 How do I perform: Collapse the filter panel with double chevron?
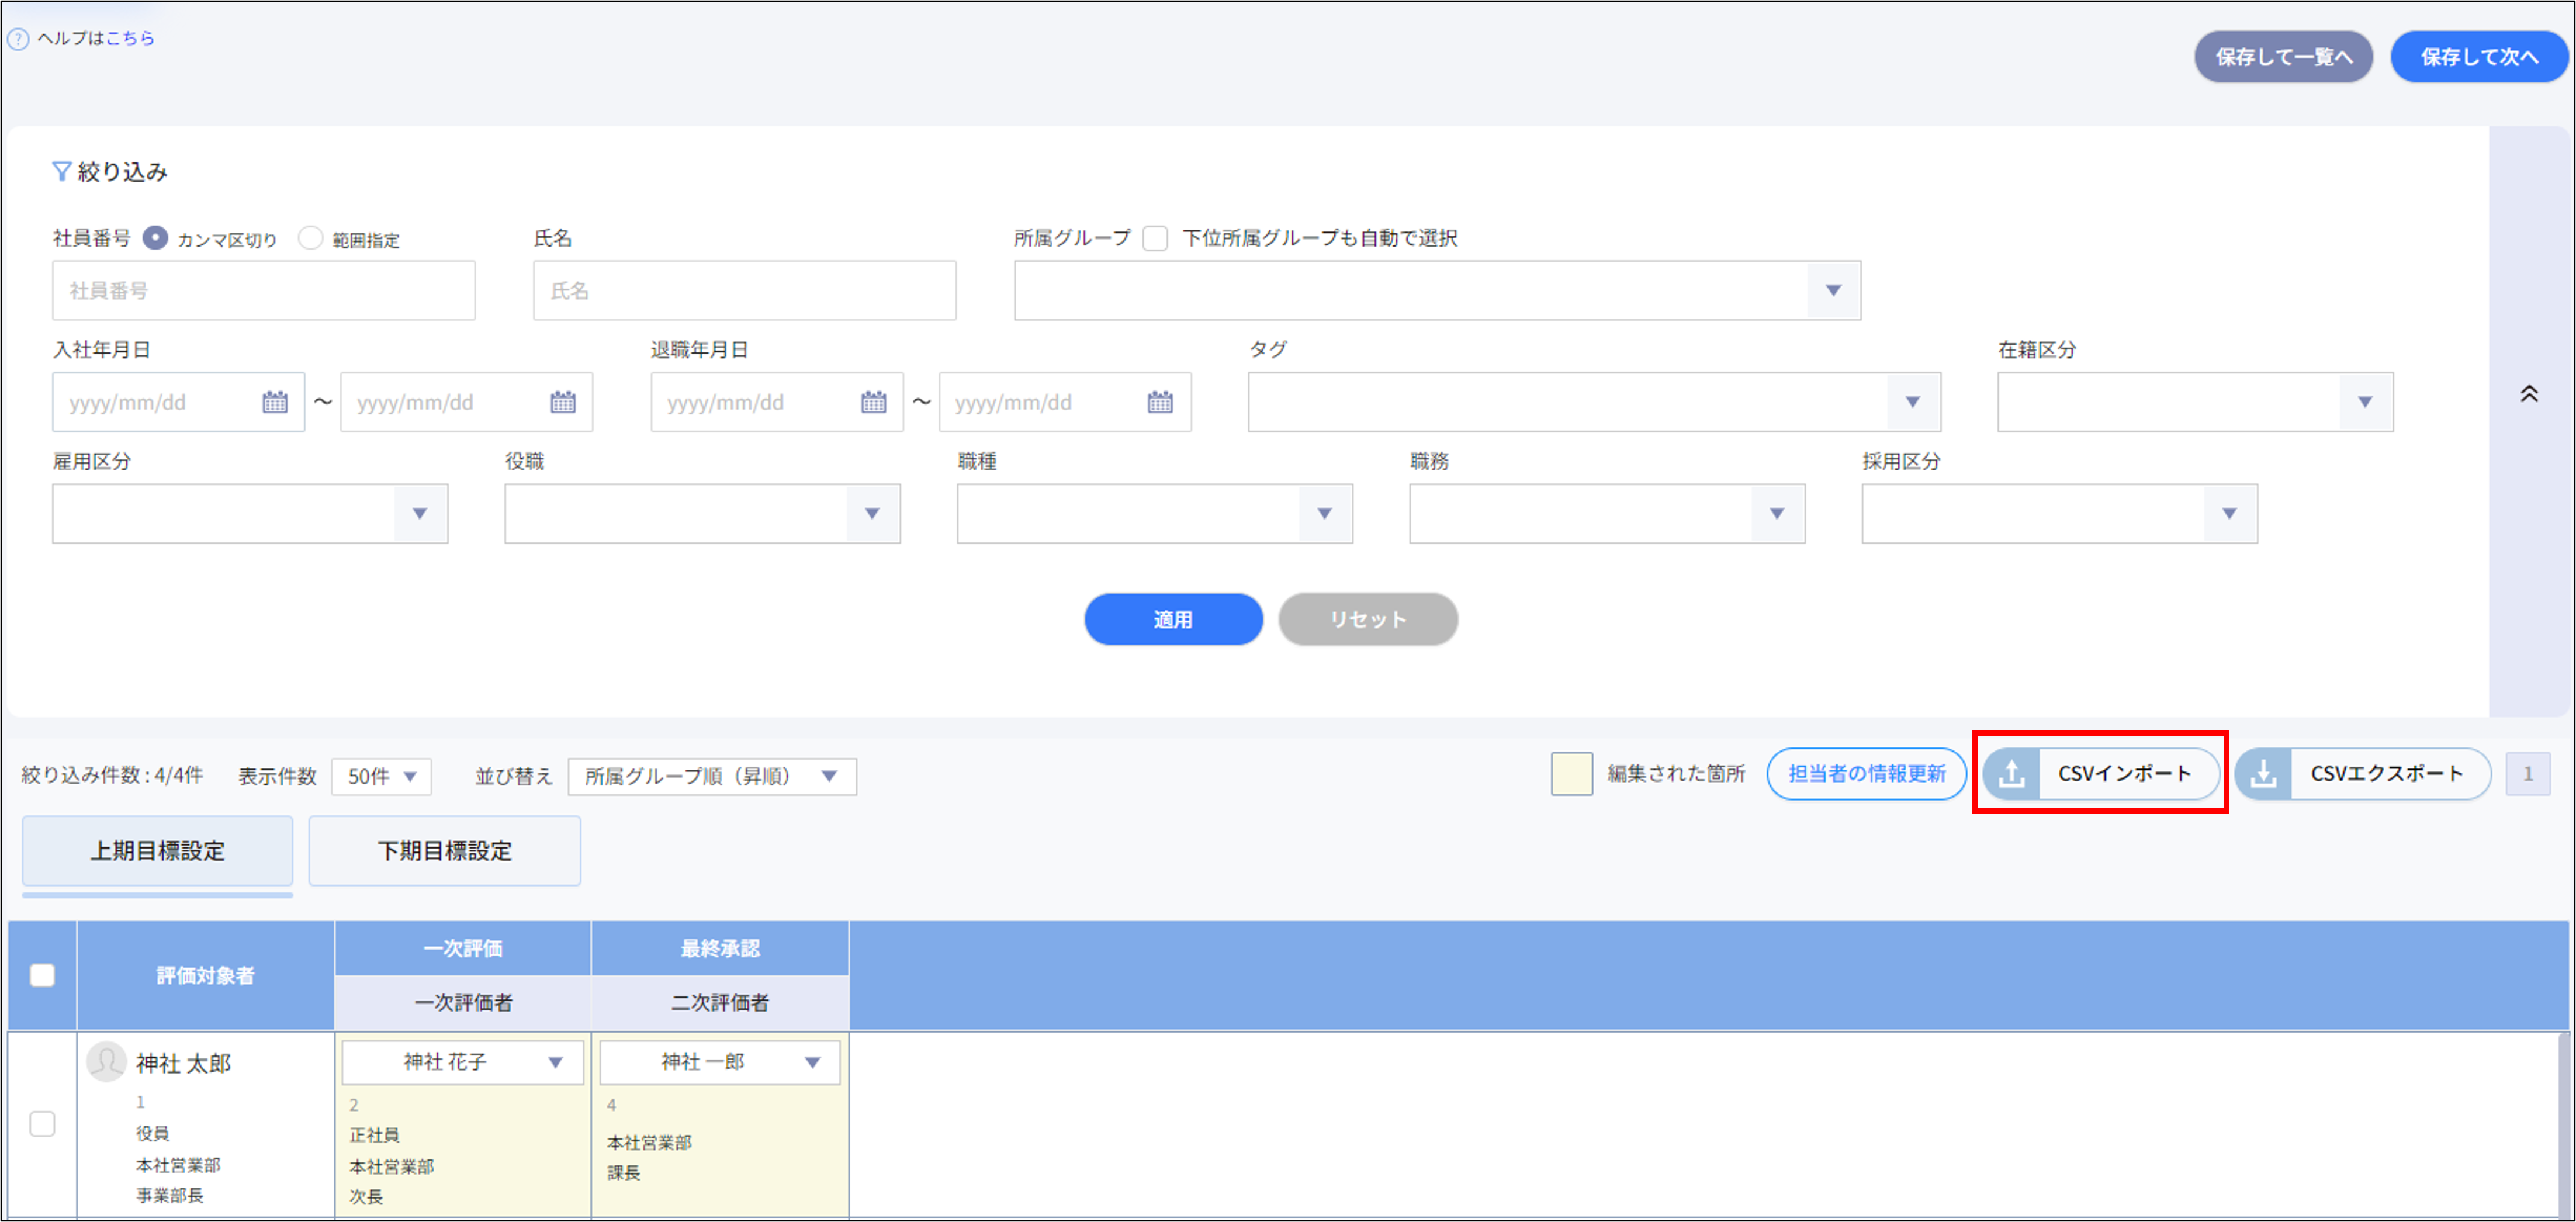[x=2529, y=394]
